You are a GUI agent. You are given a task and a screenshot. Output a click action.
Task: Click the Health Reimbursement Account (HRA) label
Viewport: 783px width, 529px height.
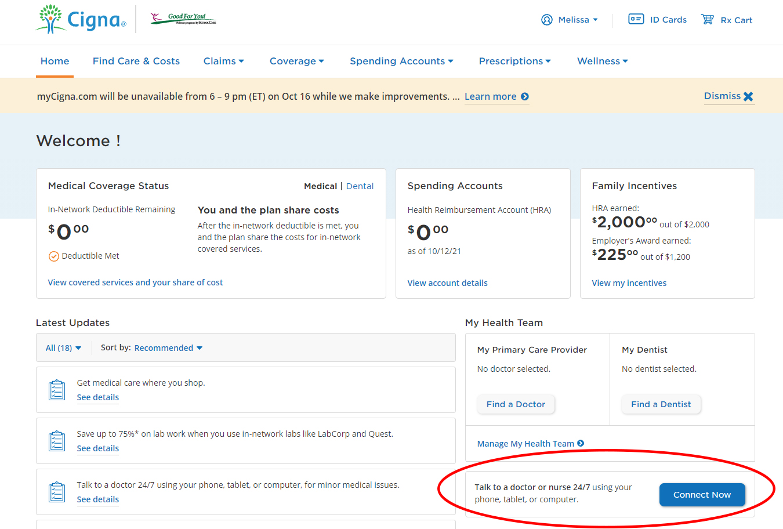click(479, 210)
